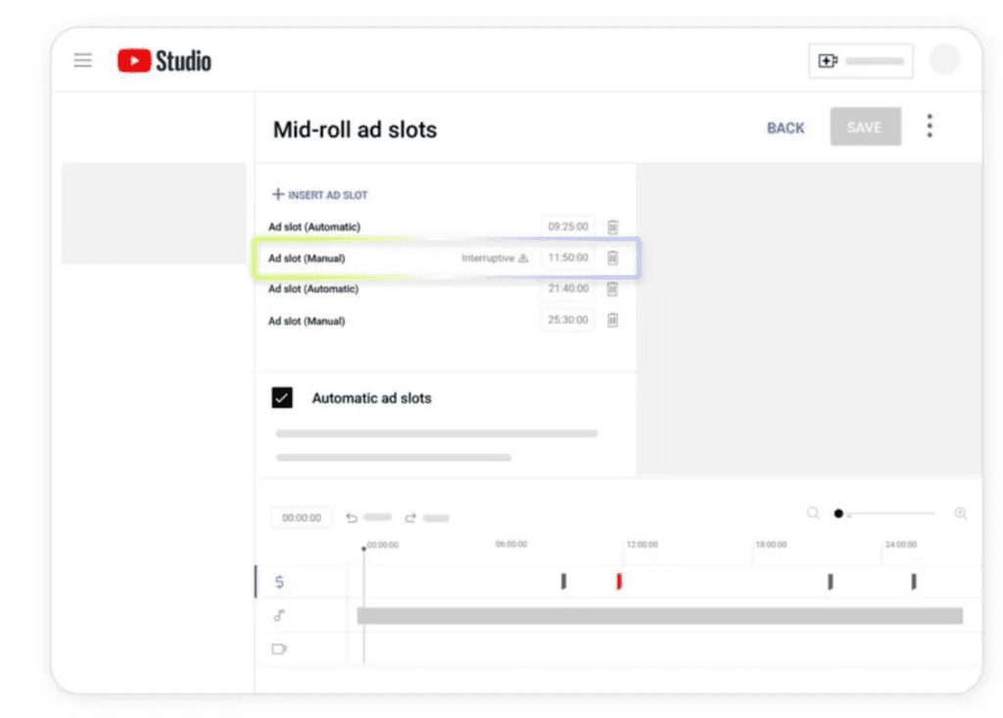
Task: Open the three-dot more options menu
Action: [929, 126]
